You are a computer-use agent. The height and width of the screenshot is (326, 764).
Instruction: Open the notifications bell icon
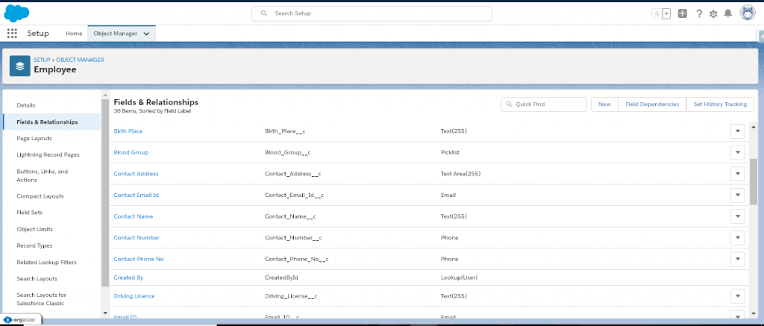point(728,13)
